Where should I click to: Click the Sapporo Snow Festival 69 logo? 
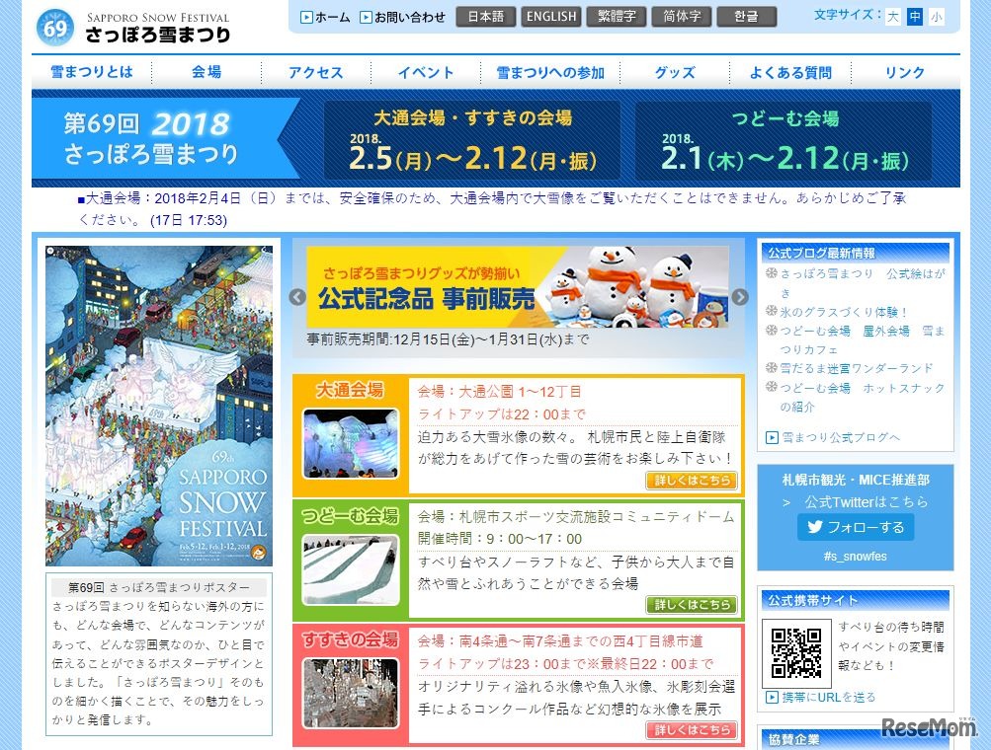point(133,27)
